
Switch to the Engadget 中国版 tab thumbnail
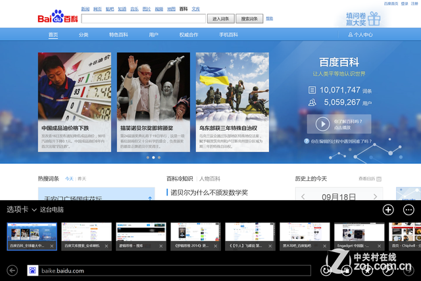(x=359, y=236)
